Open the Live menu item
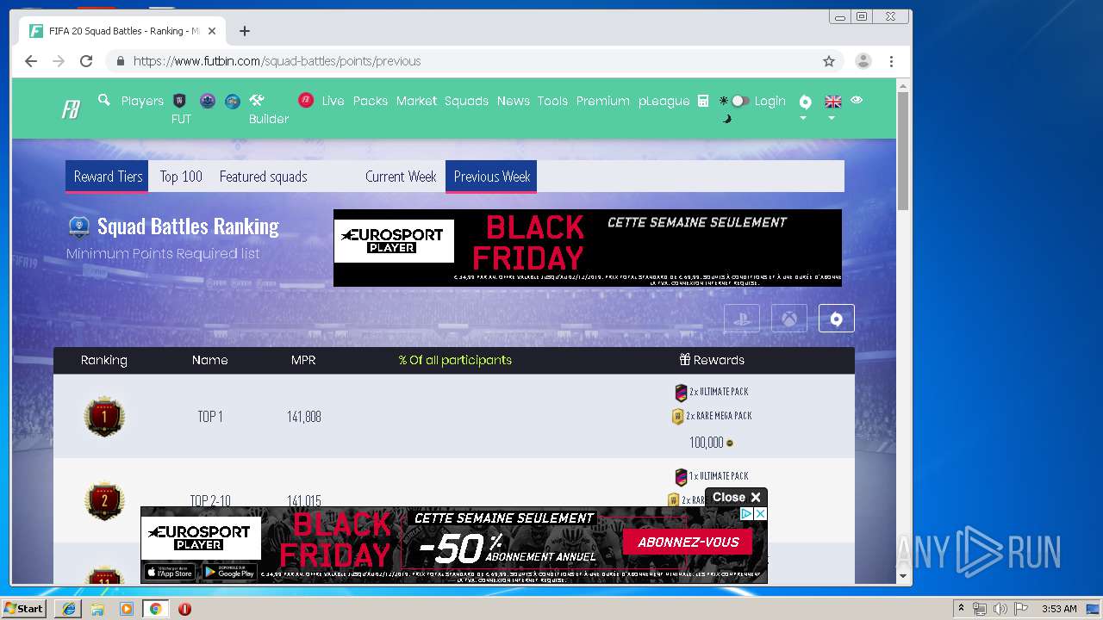 click(x=333, y=101)
